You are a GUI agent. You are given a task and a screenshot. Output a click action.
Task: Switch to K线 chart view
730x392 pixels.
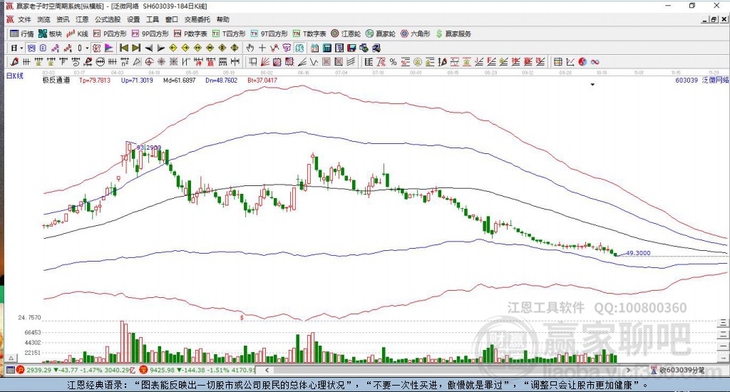(x=77, y=33)
